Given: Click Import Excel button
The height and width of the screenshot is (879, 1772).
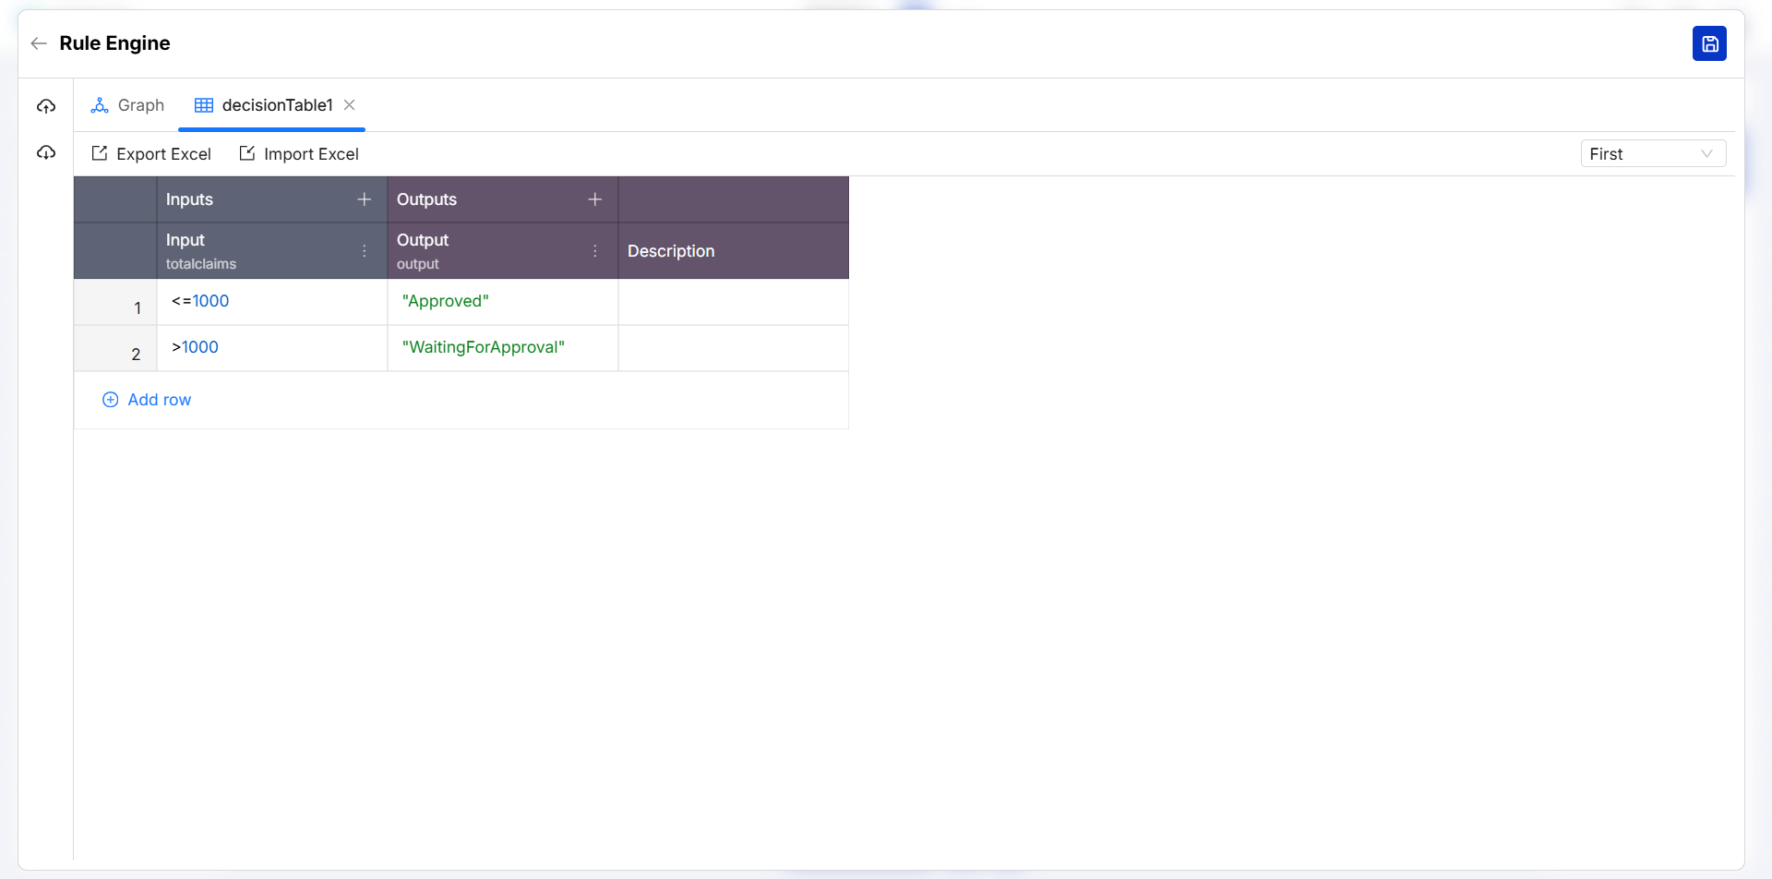Looking at the screenshot, I should click(x=299, y=154).
